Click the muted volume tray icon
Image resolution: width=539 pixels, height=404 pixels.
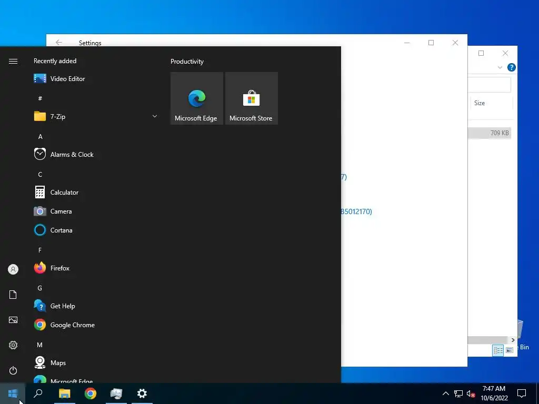coord(471,393)
